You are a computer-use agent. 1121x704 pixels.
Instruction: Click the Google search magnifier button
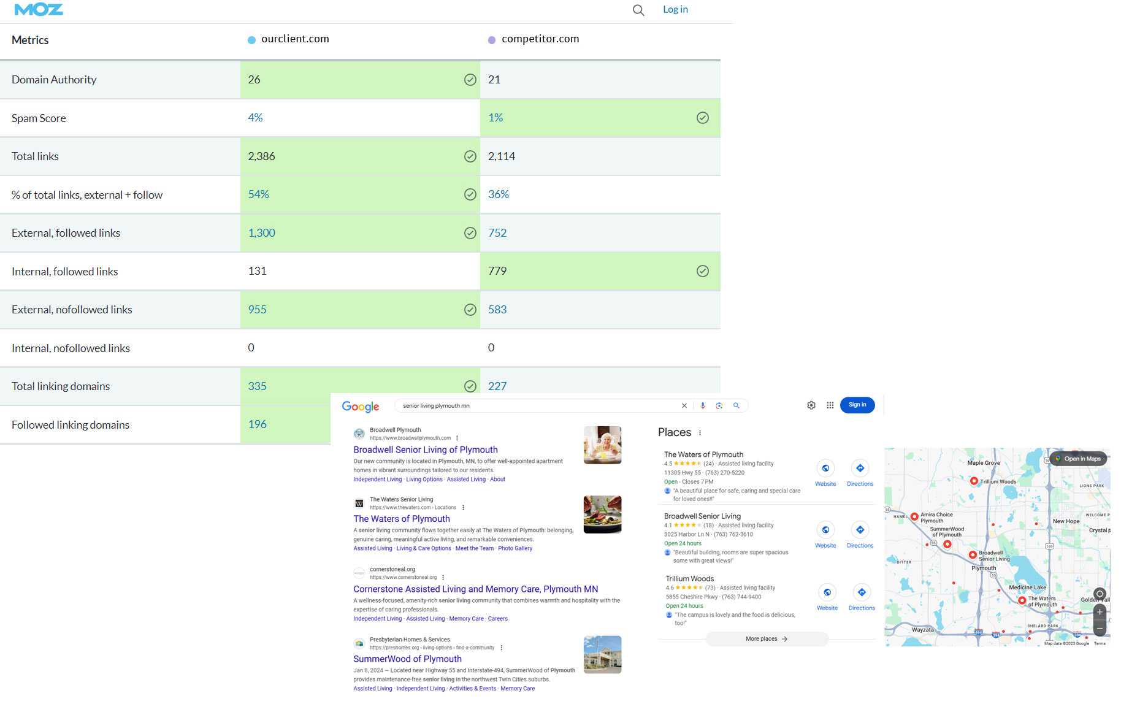pyautogui.click(x=736, y=406)
